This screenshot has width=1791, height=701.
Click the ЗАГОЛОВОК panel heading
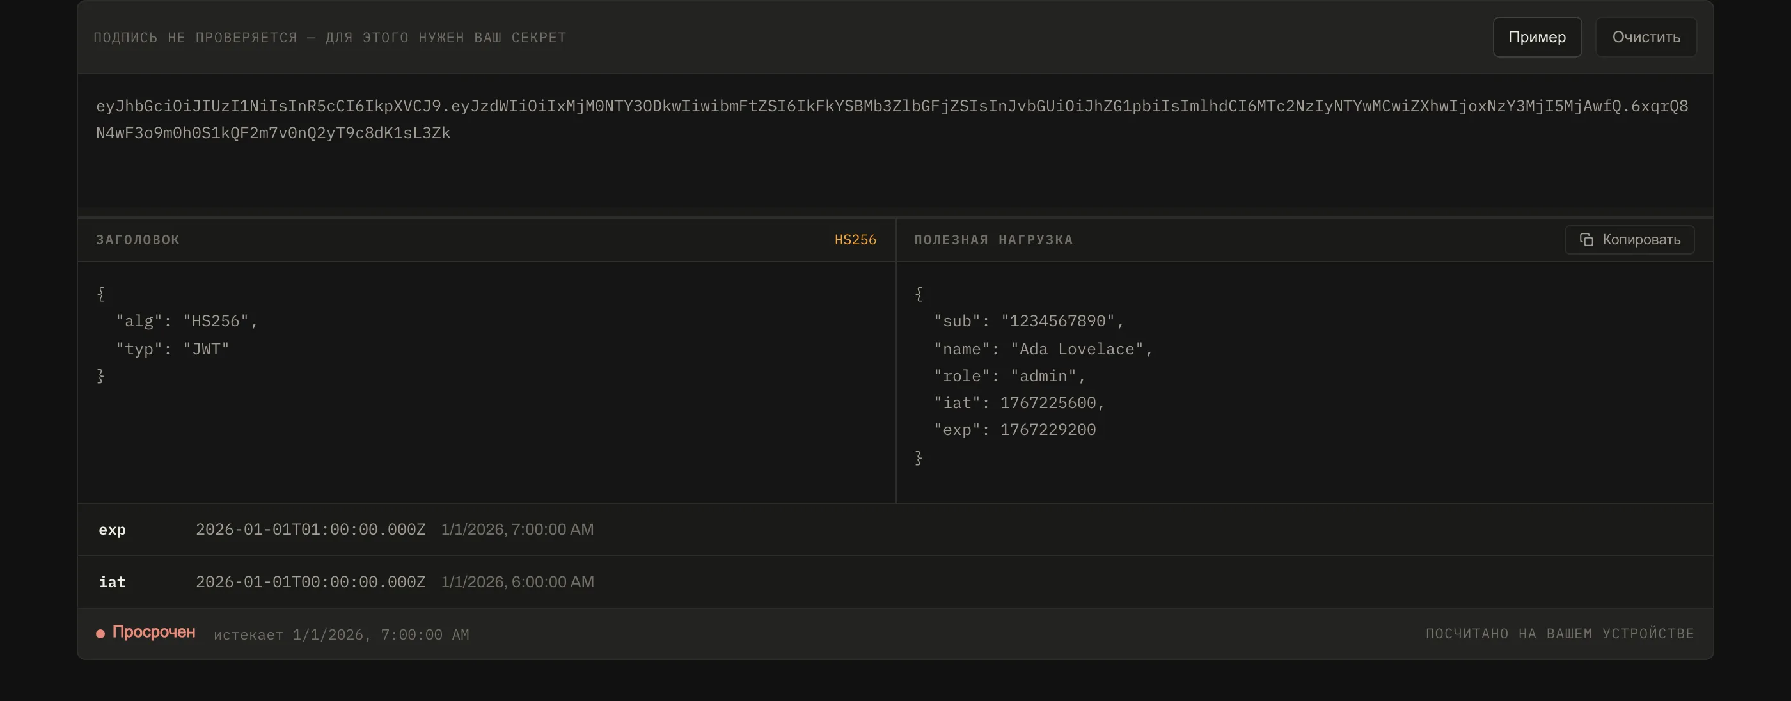pyautogui.click(x=138, y=240)
